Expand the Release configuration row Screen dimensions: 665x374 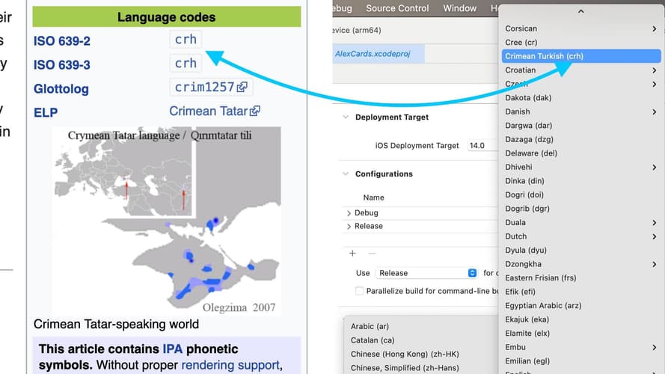[349, 226]
